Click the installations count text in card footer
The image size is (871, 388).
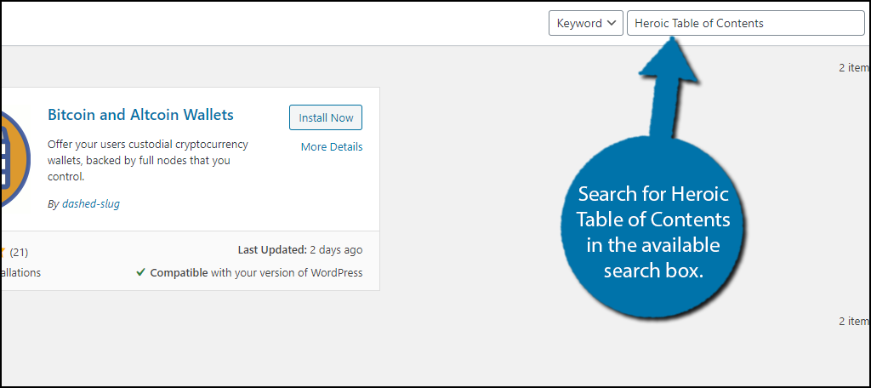pos(20,273)
